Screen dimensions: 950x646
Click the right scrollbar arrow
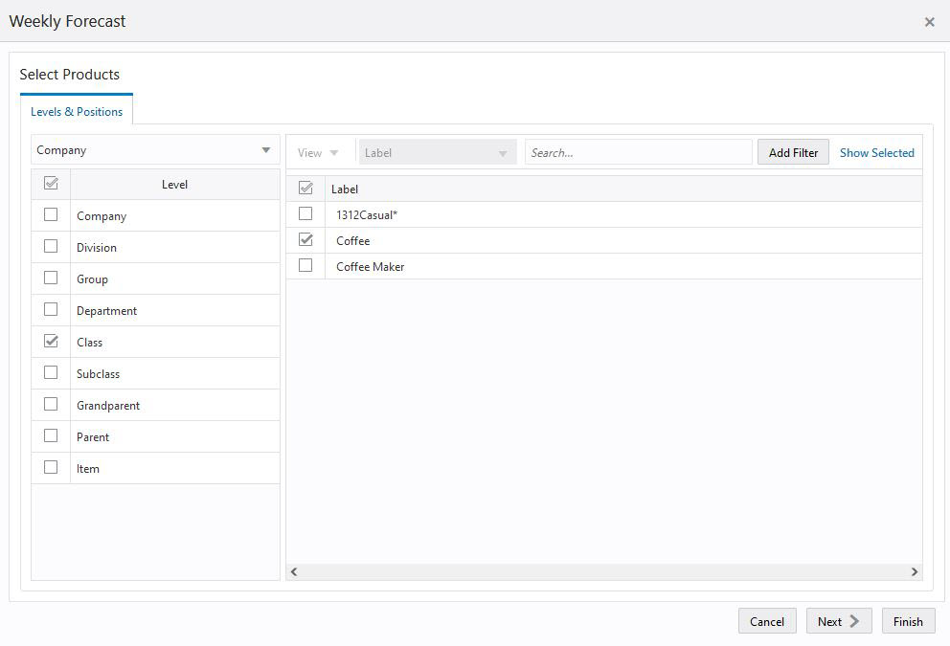click(x=915, y=570)
